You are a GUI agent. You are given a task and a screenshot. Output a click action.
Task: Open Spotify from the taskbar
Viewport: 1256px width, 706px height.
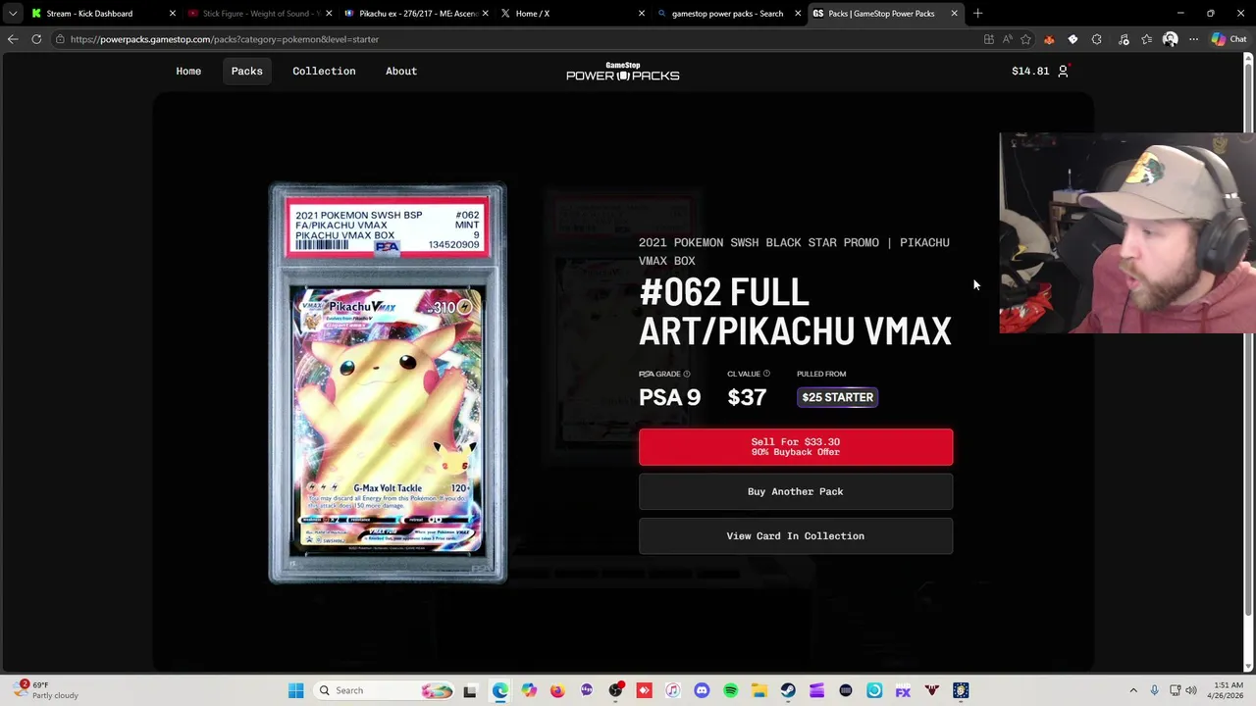click(x=730, y=690)
